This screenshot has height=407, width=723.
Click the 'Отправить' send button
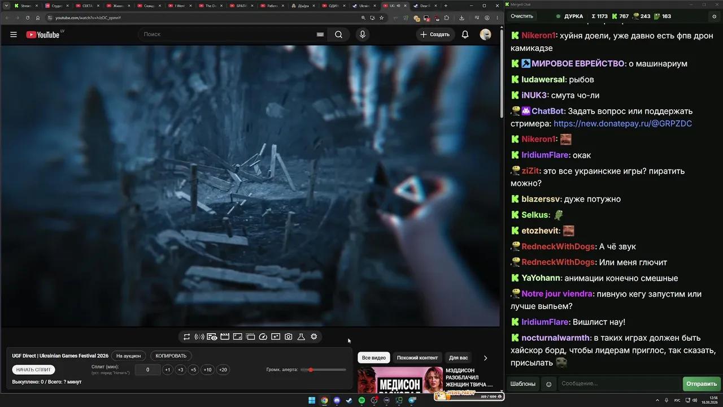(701, 384)
